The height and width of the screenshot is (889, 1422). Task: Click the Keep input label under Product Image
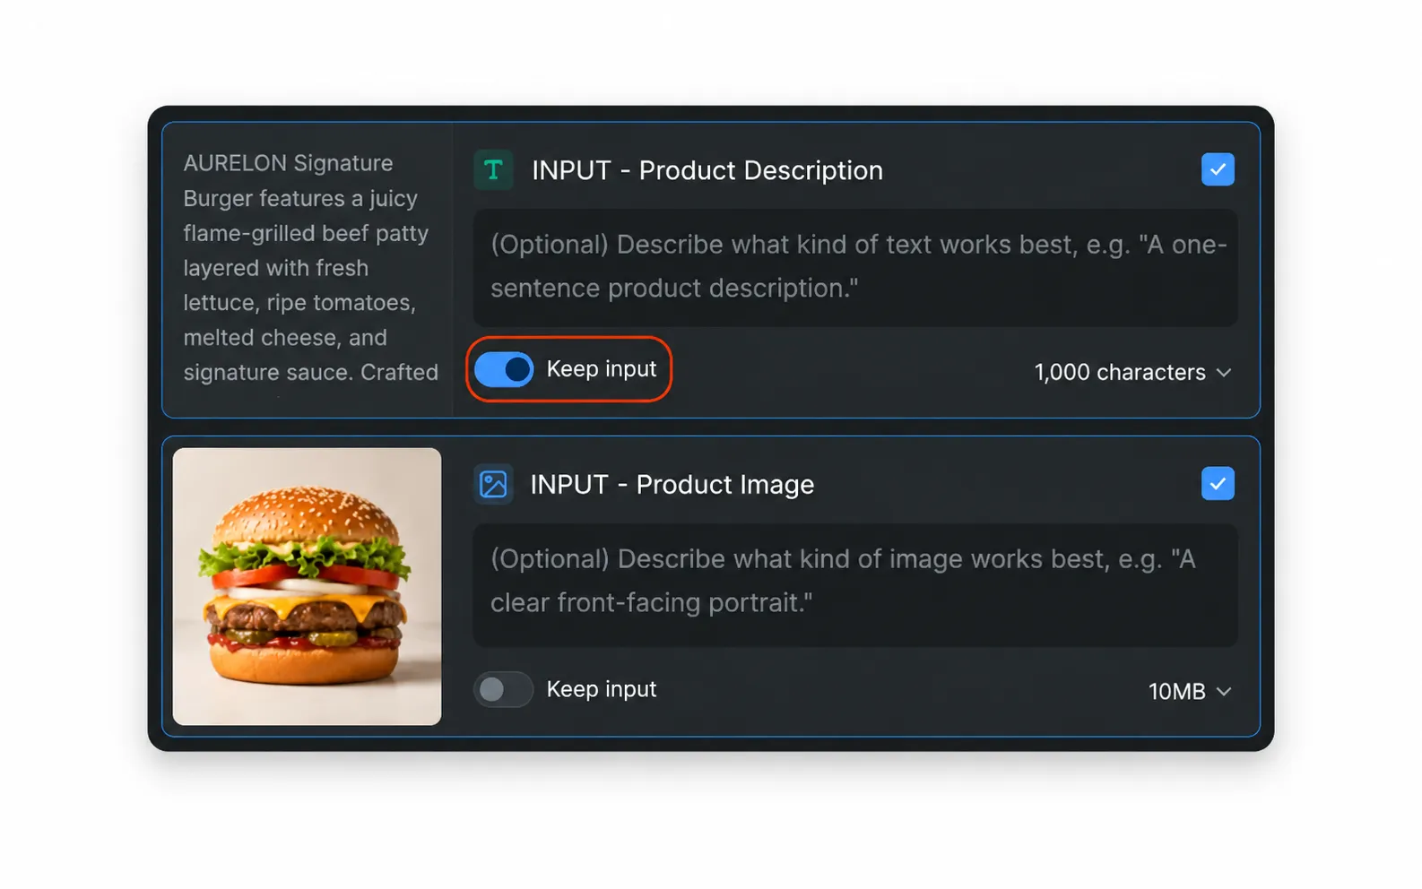tap(602, 689)
